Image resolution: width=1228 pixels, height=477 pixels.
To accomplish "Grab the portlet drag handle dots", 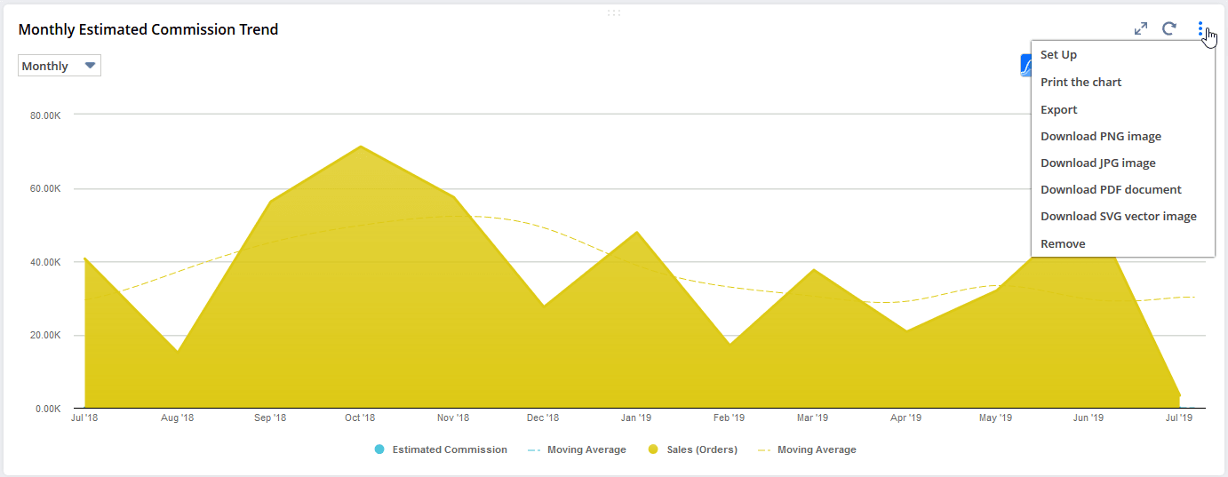I will (x=614, y=12).
